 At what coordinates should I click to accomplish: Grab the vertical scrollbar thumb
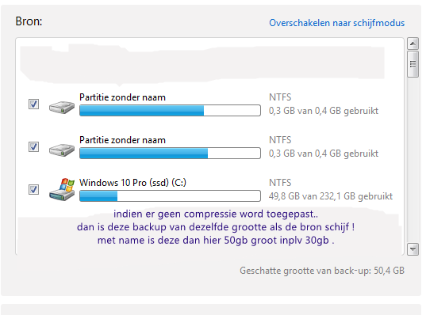[x=413, y=64]
